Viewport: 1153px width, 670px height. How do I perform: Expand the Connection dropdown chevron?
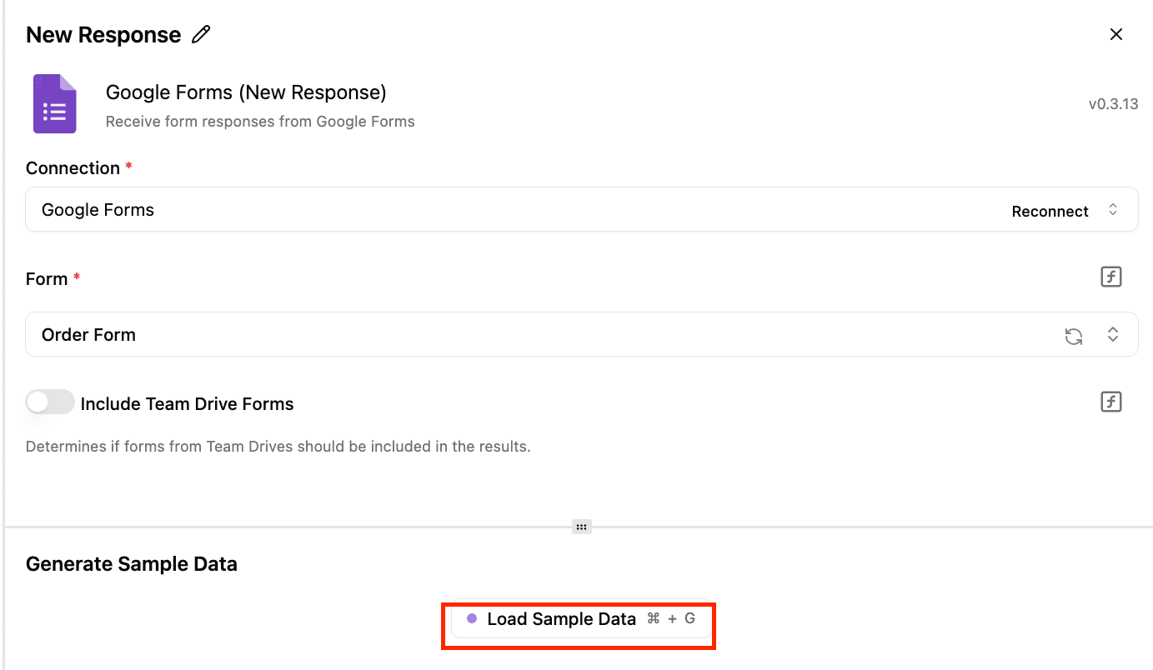[1113, 210]
